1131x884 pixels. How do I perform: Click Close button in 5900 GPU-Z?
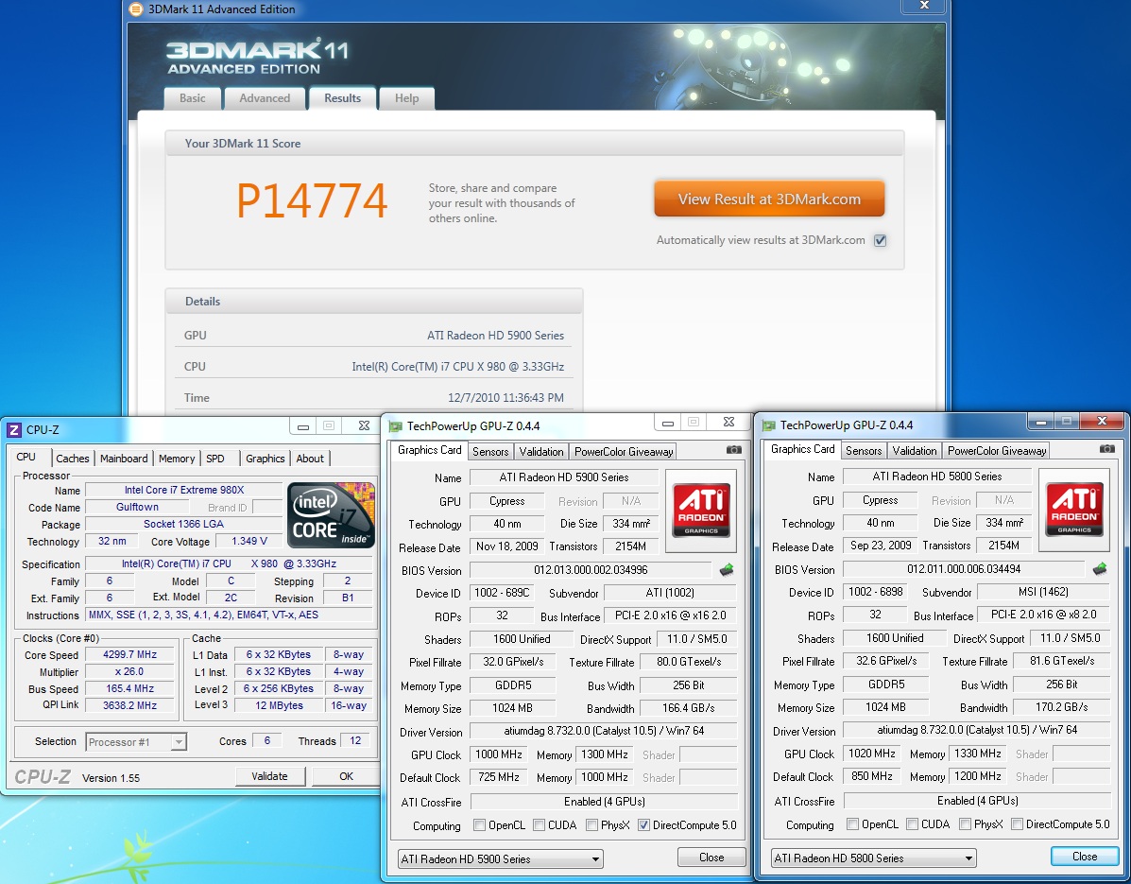point(711,858)
